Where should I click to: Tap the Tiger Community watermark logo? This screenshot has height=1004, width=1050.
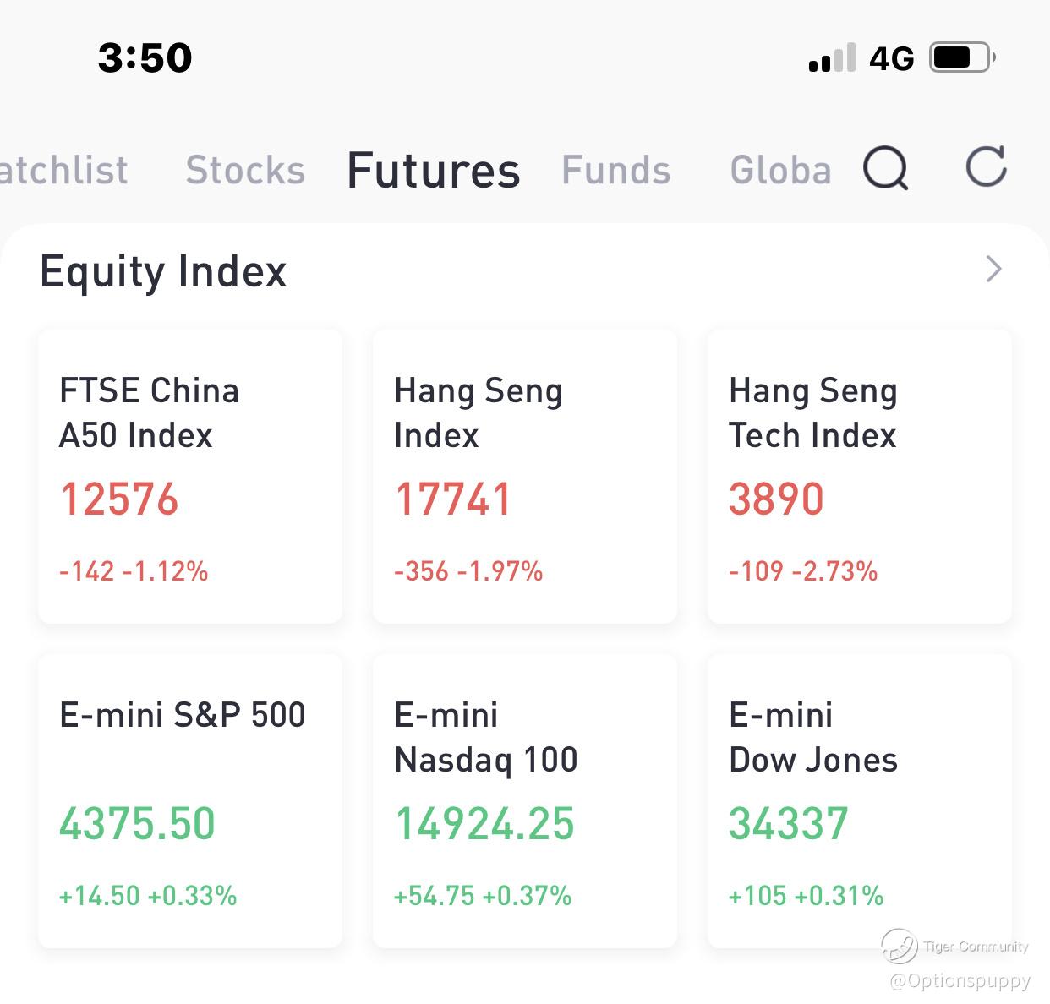click(x=900, y=946)
